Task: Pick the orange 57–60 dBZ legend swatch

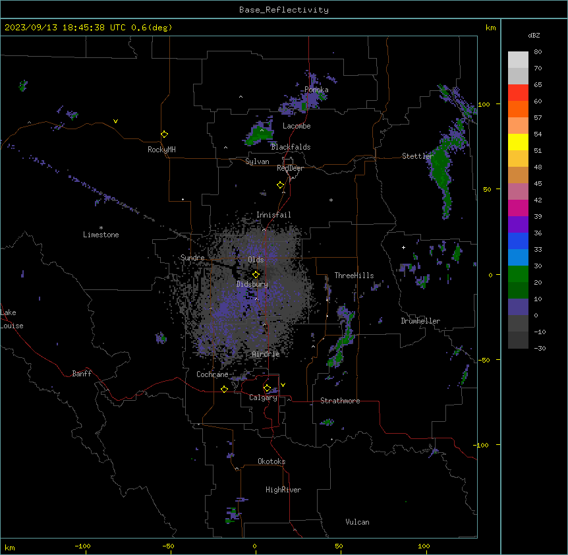Action: [518, 109]
